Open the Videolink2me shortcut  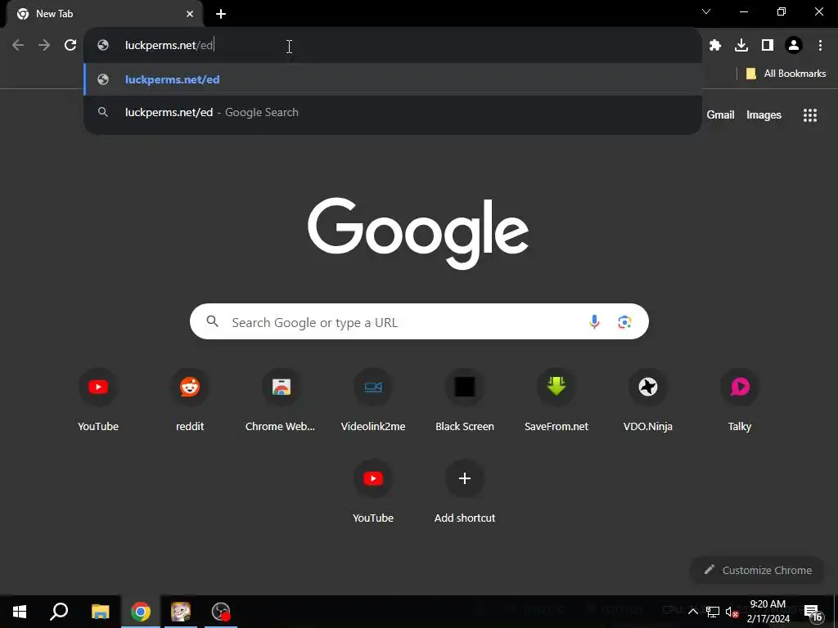(x=373, y=398)
